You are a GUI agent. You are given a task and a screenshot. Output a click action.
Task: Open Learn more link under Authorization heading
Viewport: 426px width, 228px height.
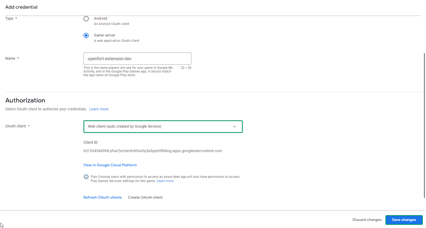(99, 109)
